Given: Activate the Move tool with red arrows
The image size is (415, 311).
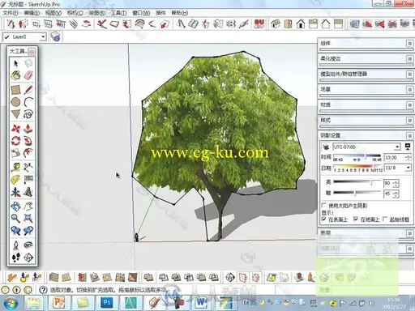Looking at the screenshot, I should coord(15,128).
